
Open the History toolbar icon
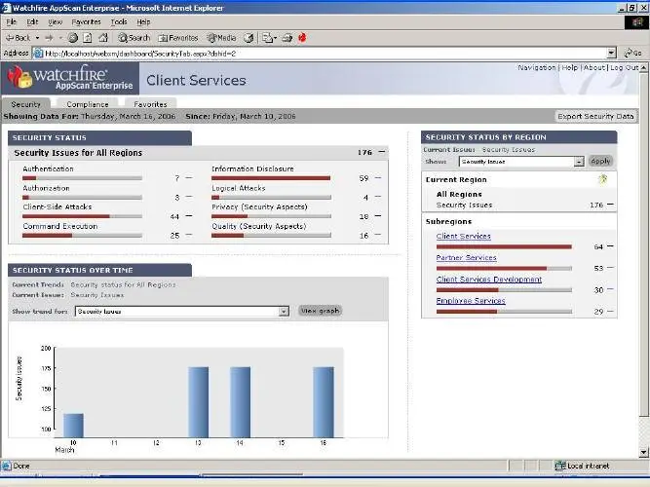coord(249,38)
